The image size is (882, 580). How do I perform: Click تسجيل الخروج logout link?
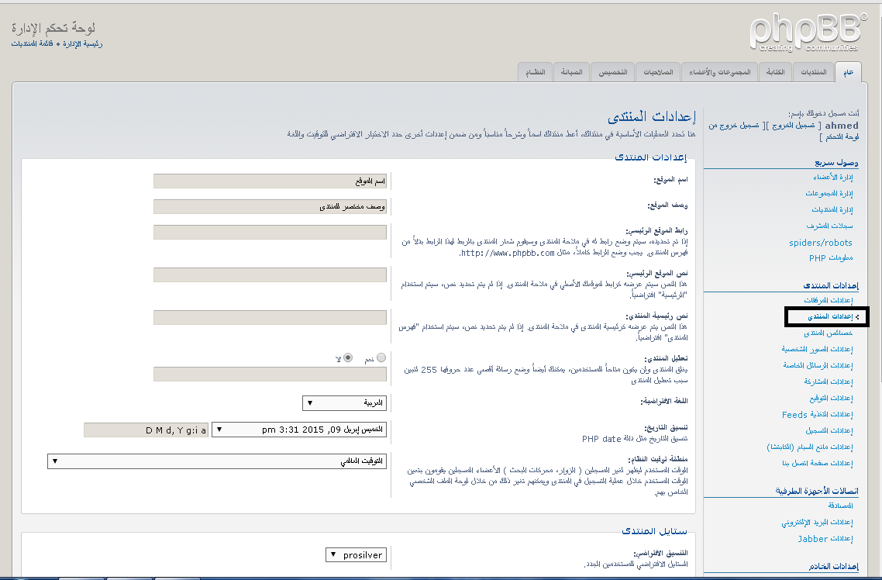pos(793,126)
